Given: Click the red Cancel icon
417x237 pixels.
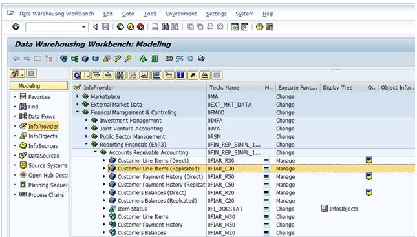Looking at the screenshot, I should [140, 27].
